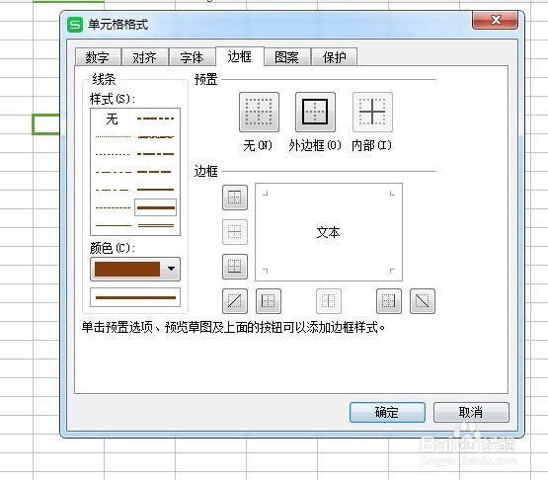The image size is (548, 480).
Task: Close the 单元格格式 dialog
Action: 495,20
